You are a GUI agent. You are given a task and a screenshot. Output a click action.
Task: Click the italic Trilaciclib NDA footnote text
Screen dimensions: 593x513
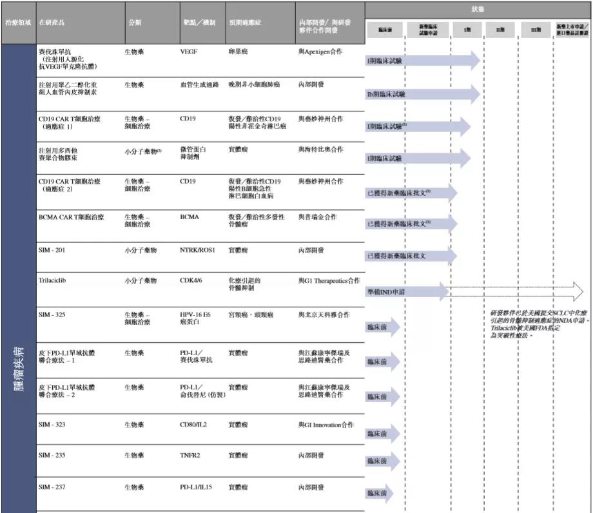click(540, 324)
